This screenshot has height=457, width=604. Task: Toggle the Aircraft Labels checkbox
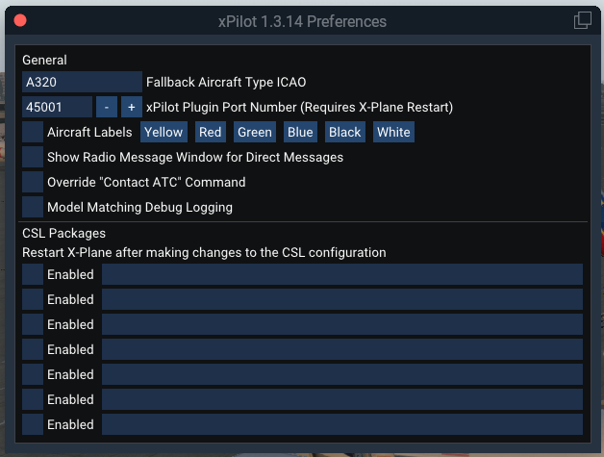click(33, 132)
